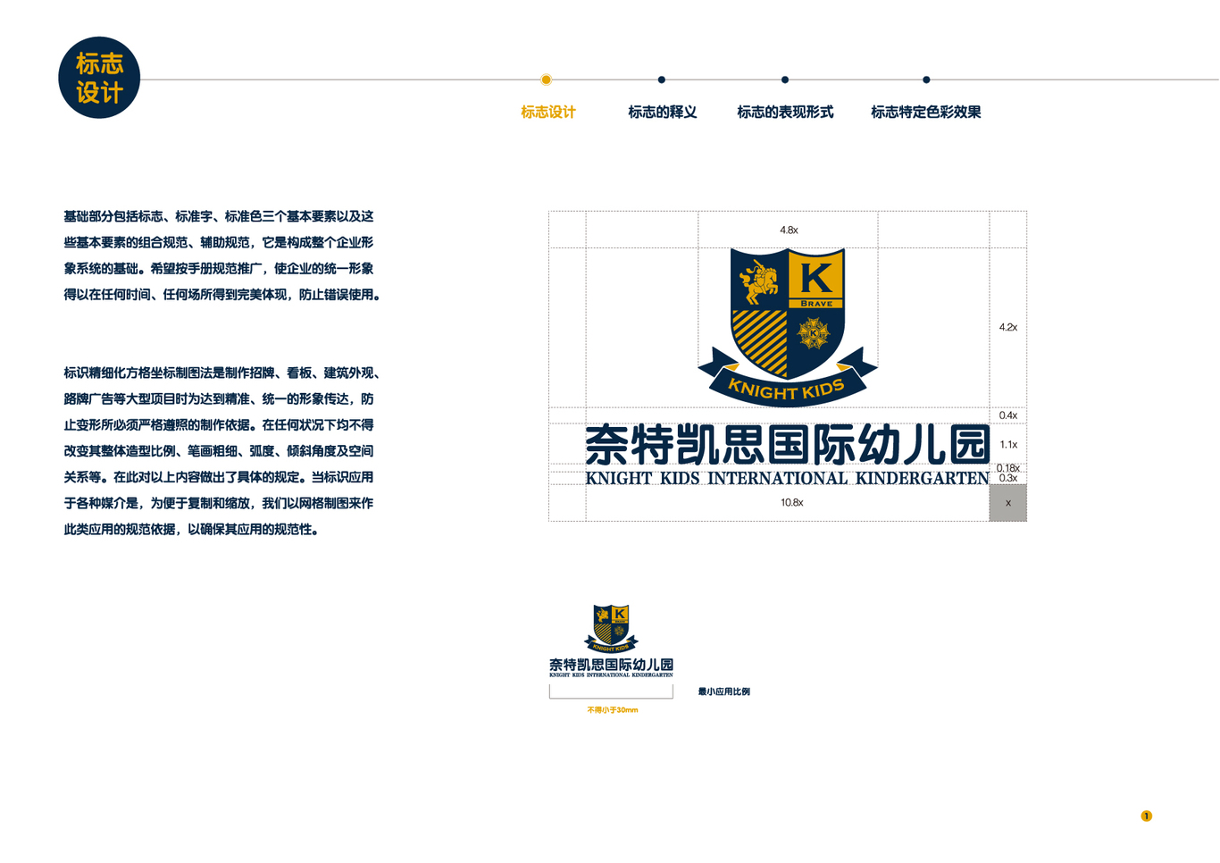
Task: Click the 0.3x measurement label
Action: point(1008,478)
